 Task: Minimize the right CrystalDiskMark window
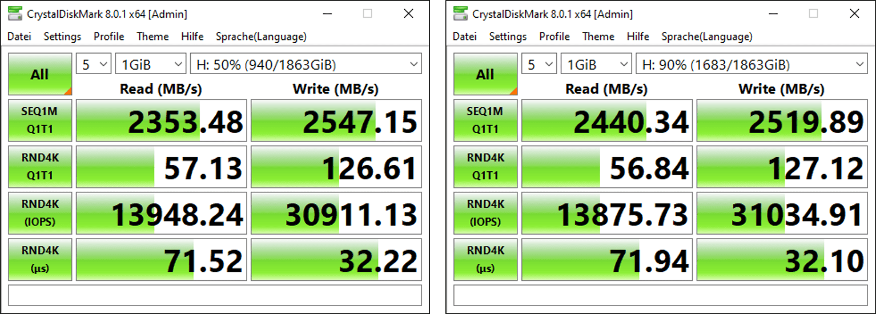coord(773,14)
